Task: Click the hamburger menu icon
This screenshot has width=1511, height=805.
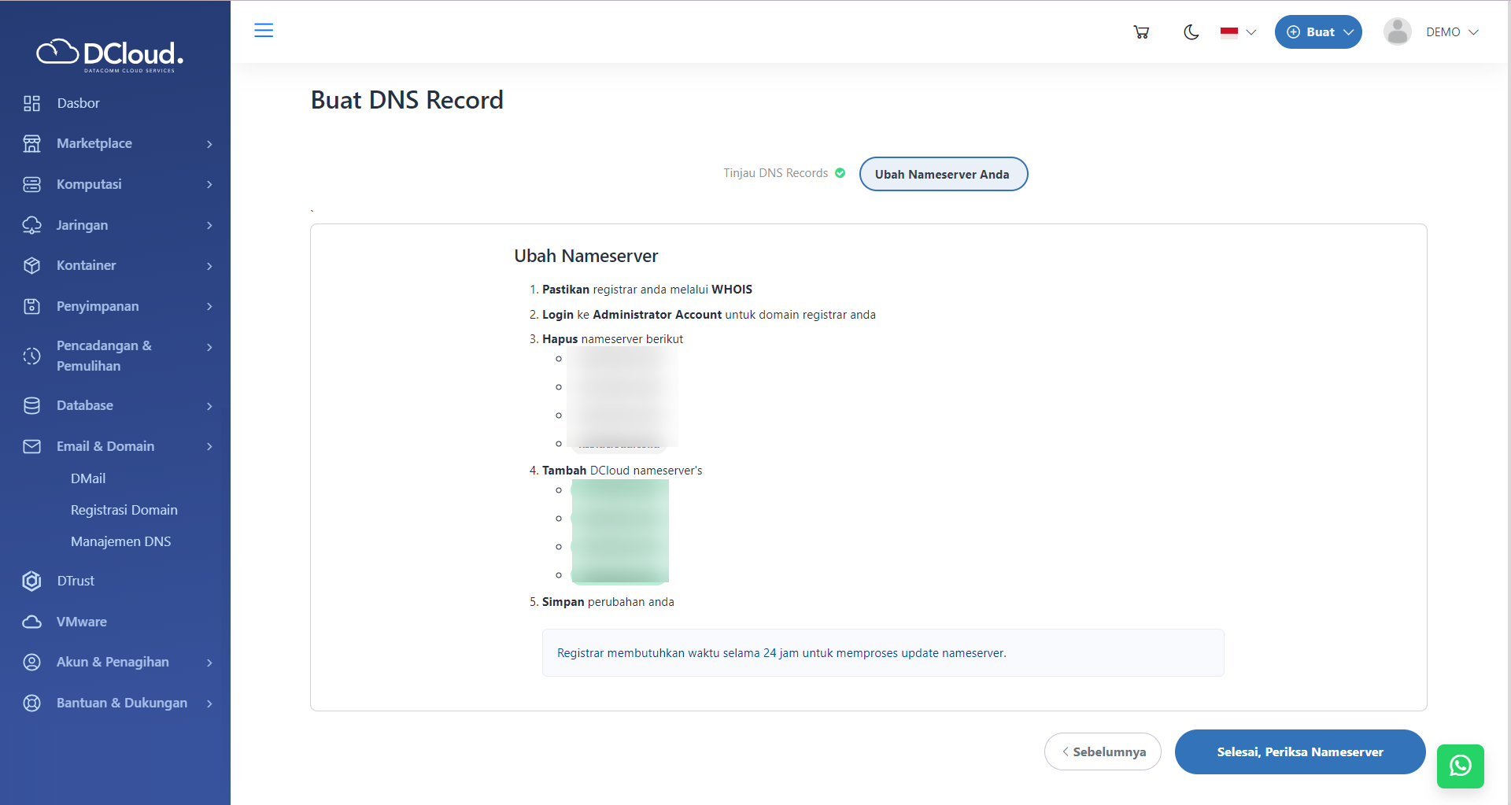Action: [264, 31]
